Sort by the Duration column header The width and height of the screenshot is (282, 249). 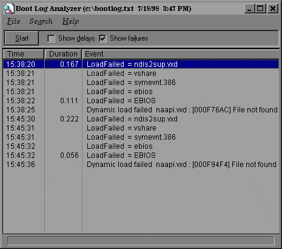(63, 54)
